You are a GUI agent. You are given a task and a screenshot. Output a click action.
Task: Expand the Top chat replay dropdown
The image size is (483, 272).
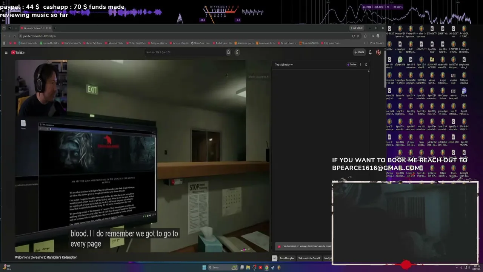(x=284, y=65)
